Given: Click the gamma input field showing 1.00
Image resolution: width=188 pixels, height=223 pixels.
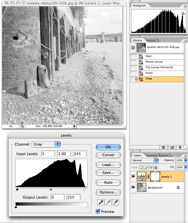Looking at the screenshot, I should click(x=64, y=154).
